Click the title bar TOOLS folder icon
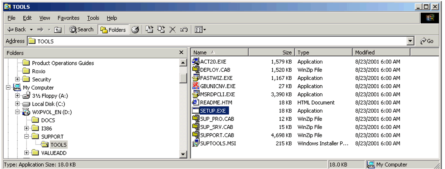Viewport: 445px width, 169px height. 7,7
